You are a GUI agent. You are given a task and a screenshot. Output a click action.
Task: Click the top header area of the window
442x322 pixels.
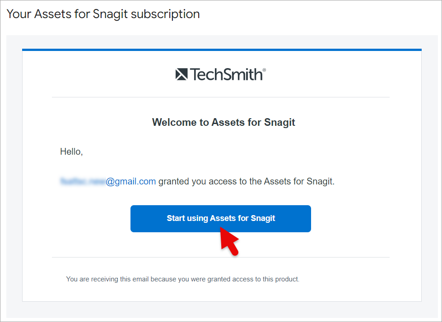pyautogui.click(x=316, y=14)
